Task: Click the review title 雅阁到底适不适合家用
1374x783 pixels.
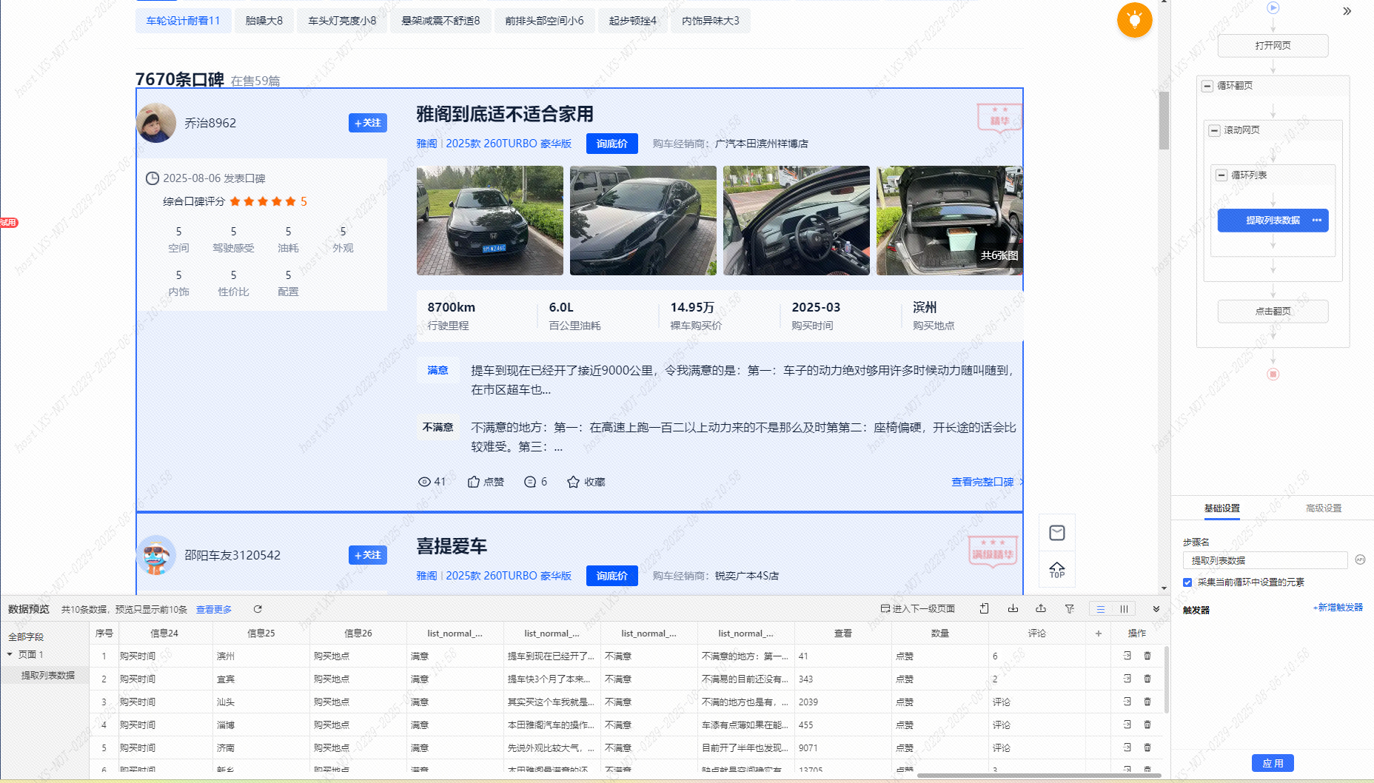Action: tap(505, 114)
